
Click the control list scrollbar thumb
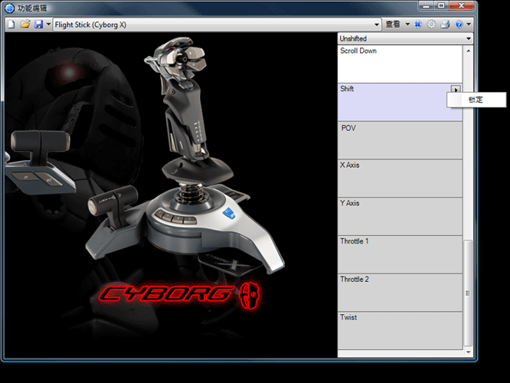pos(468,293)
